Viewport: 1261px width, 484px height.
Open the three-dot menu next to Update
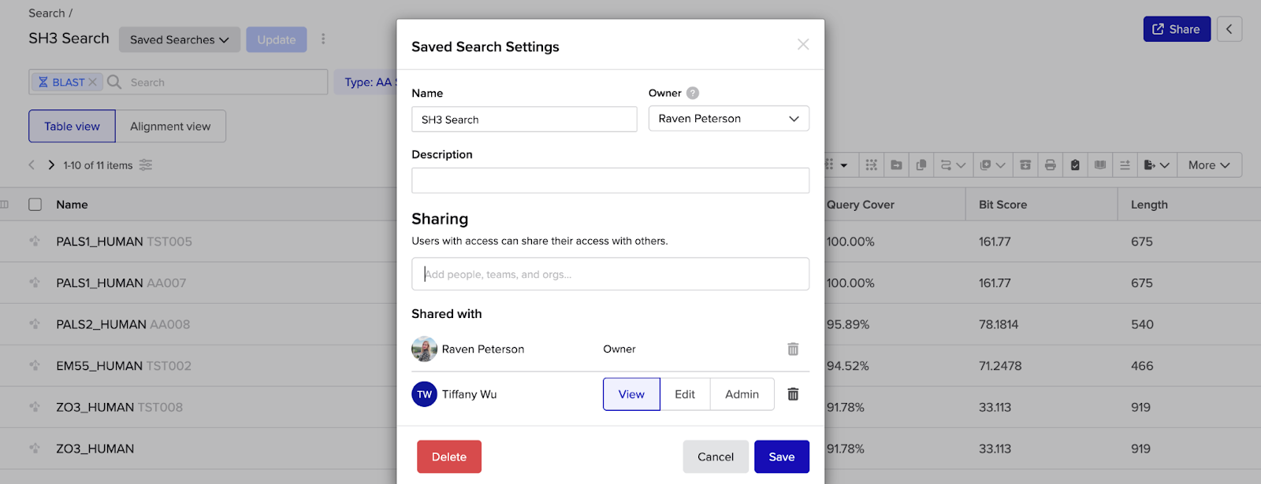pos(323,39)
